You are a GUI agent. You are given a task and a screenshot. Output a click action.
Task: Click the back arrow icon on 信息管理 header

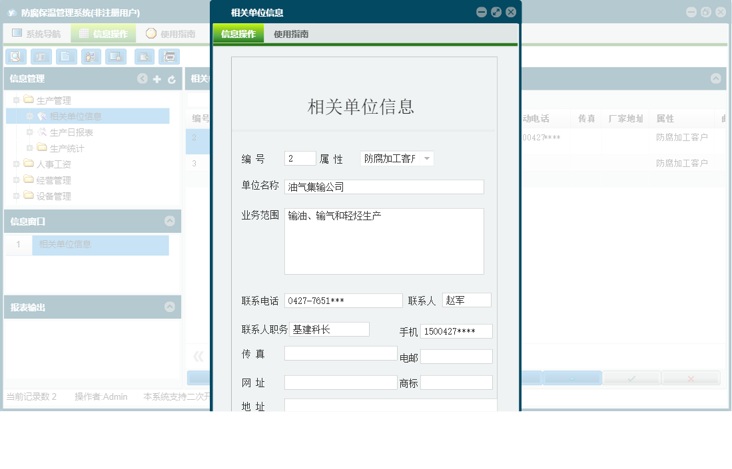142,78
